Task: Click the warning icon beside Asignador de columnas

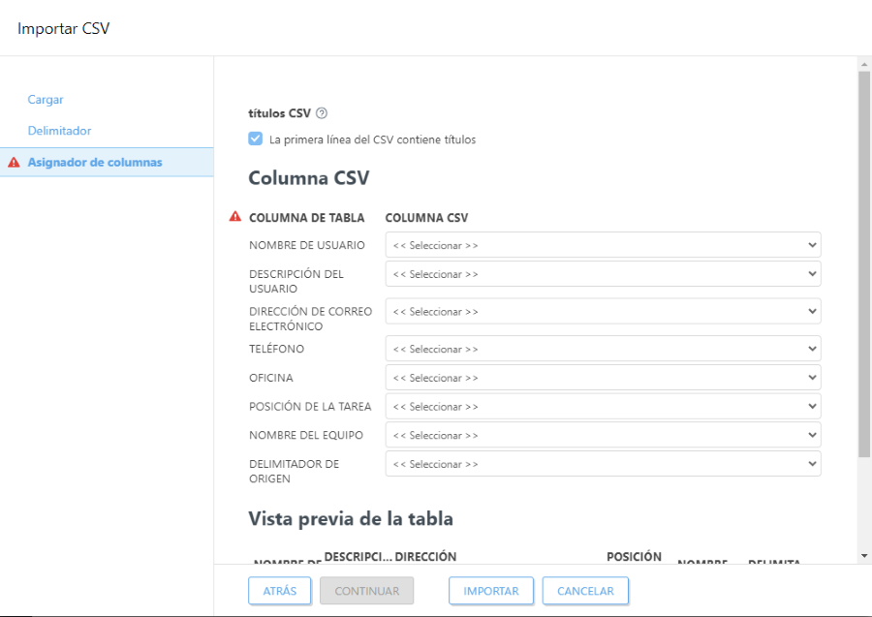Action: point(13,162)
